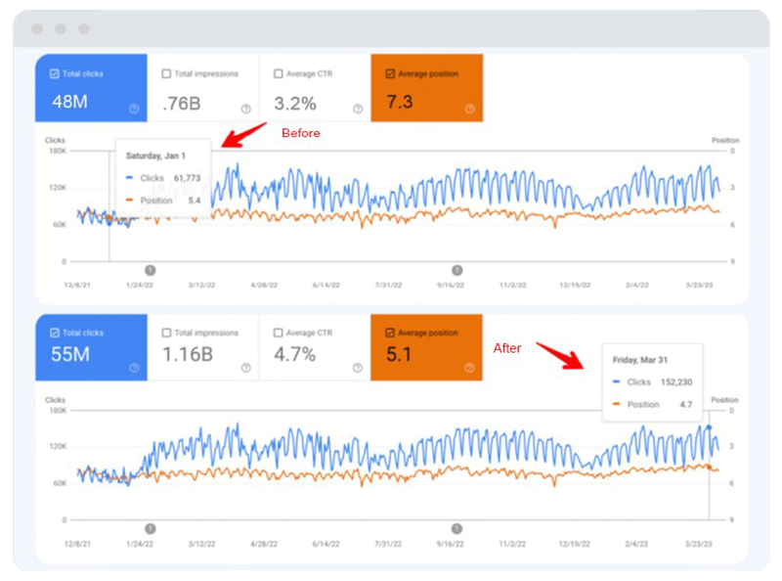
Task: Click annotation marker near 1/24/22 on Before chart
Action: coord(150,269)
